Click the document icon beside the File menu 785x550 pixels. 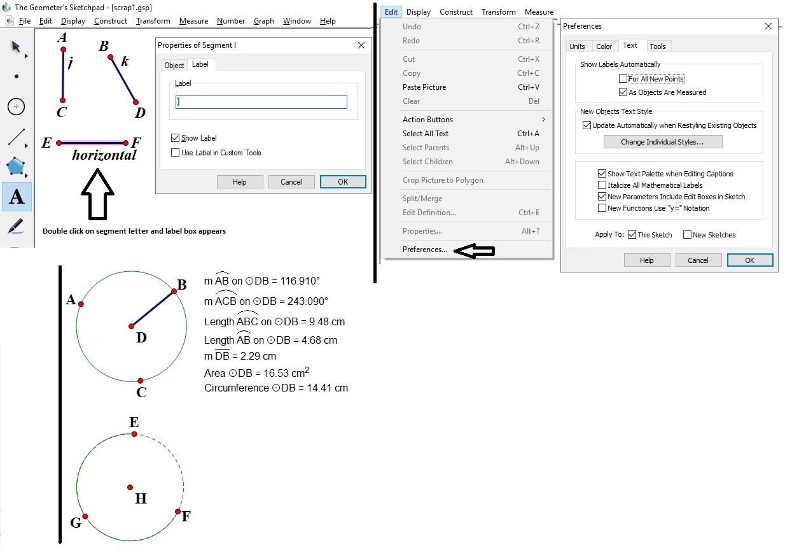tap(8, 20)
